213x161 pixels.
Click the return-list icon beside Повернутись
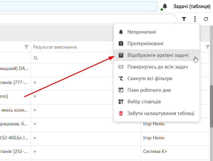click(121, 67)
